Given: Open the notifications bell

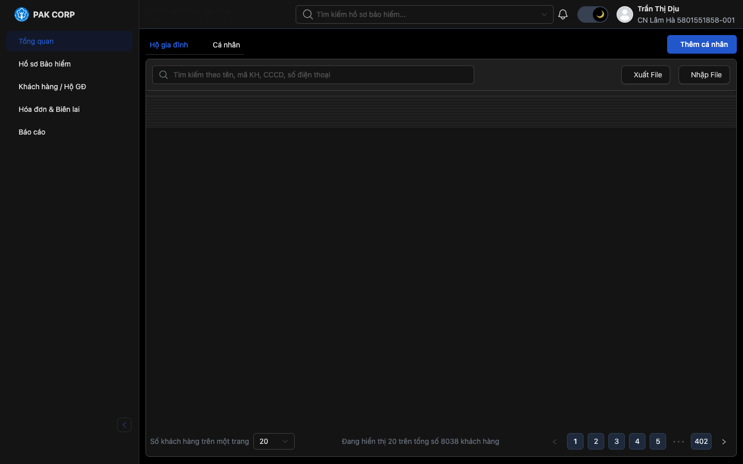Looking at the screenshot, I should click(x=563, y=14).
